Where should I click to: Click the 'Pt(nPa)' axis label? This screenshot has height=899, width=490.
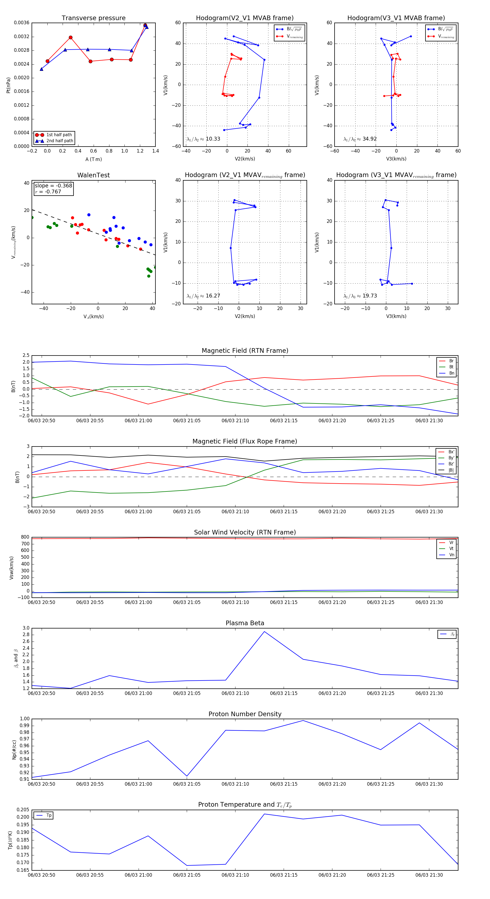pyautogui.click(x=8, y=85)
